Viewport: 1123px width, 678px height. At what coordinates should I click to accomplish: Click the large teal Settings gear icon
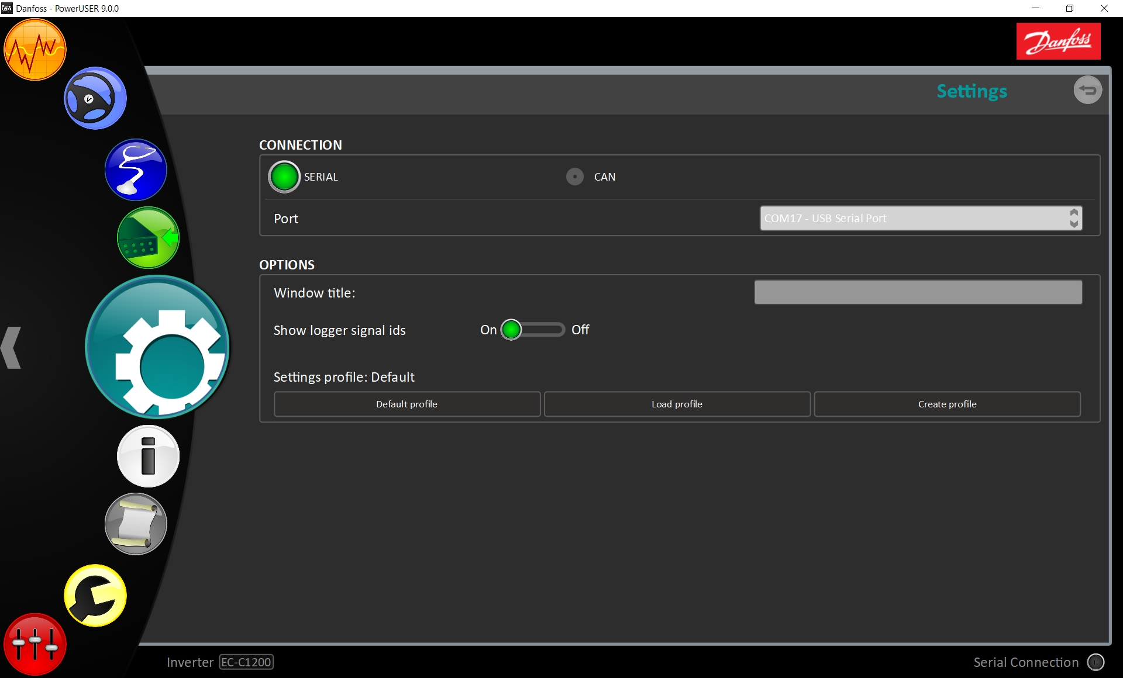pos(157,347)
